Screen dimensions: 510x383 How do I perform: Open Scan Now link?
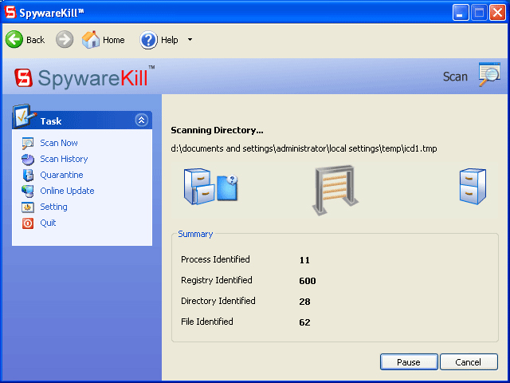[x=59, y=143]
